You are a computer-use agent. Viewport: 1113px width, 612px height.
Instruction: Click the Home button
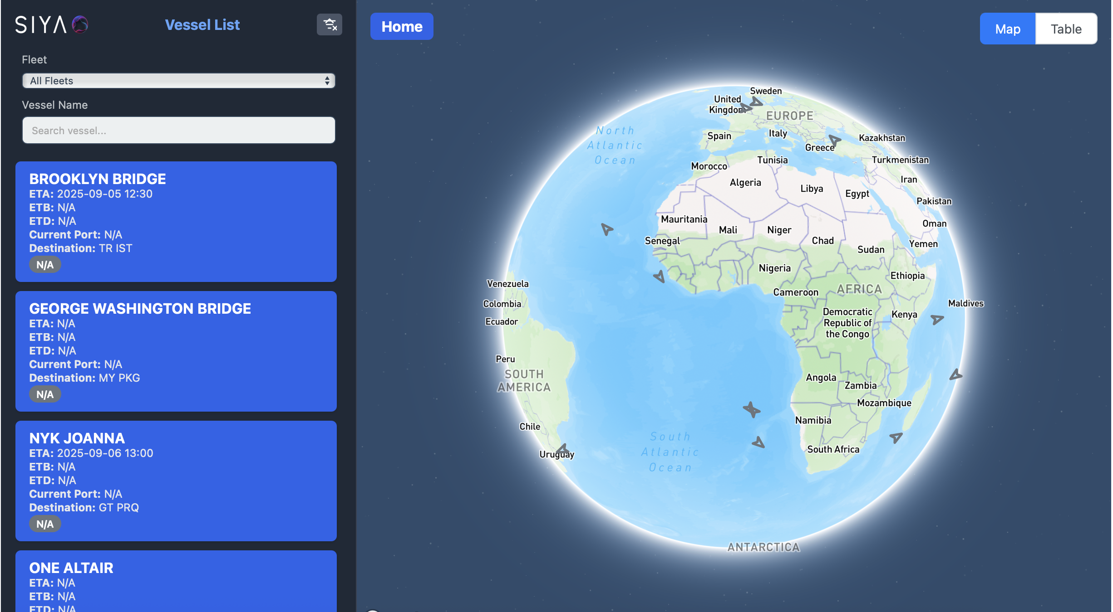[x=401, y=26]
